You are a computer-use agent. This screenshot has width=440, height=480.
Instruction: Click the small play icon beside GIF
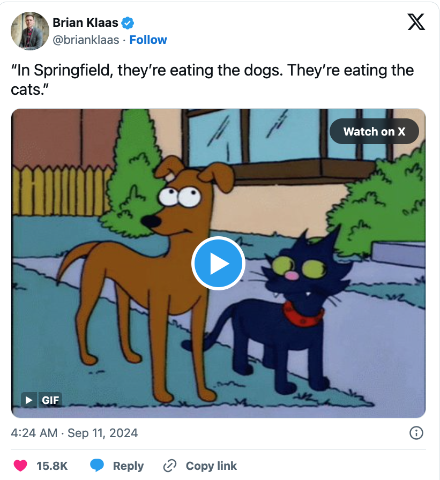(x=29, y=400)
